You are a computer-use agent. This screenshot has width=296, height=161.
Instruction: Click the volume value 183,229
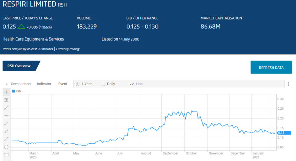point(87,26)
